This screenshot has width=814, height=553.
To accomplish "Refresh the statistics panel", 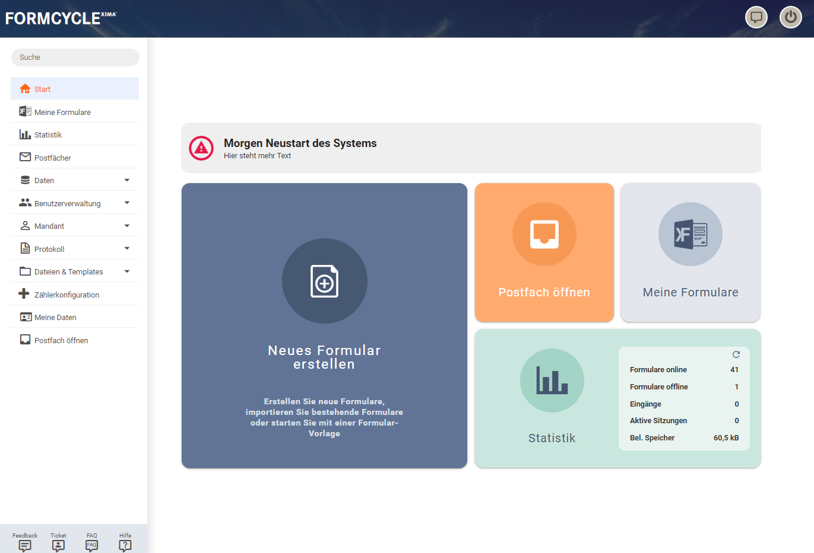I will pyautogui.click(x=736, y=354).
